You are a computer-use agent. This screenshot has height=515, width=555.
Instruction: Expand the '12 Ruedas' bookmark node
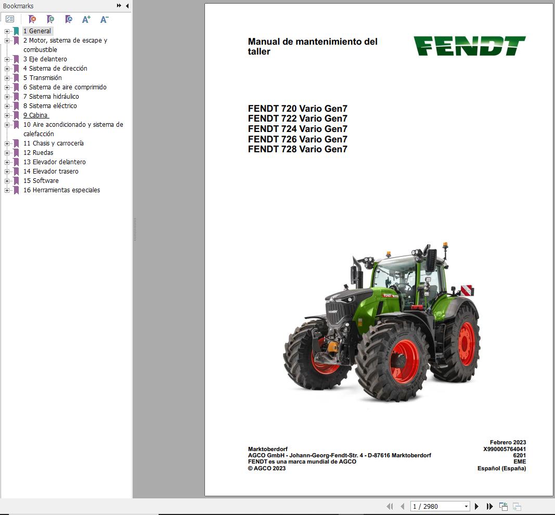click(7, 153)
